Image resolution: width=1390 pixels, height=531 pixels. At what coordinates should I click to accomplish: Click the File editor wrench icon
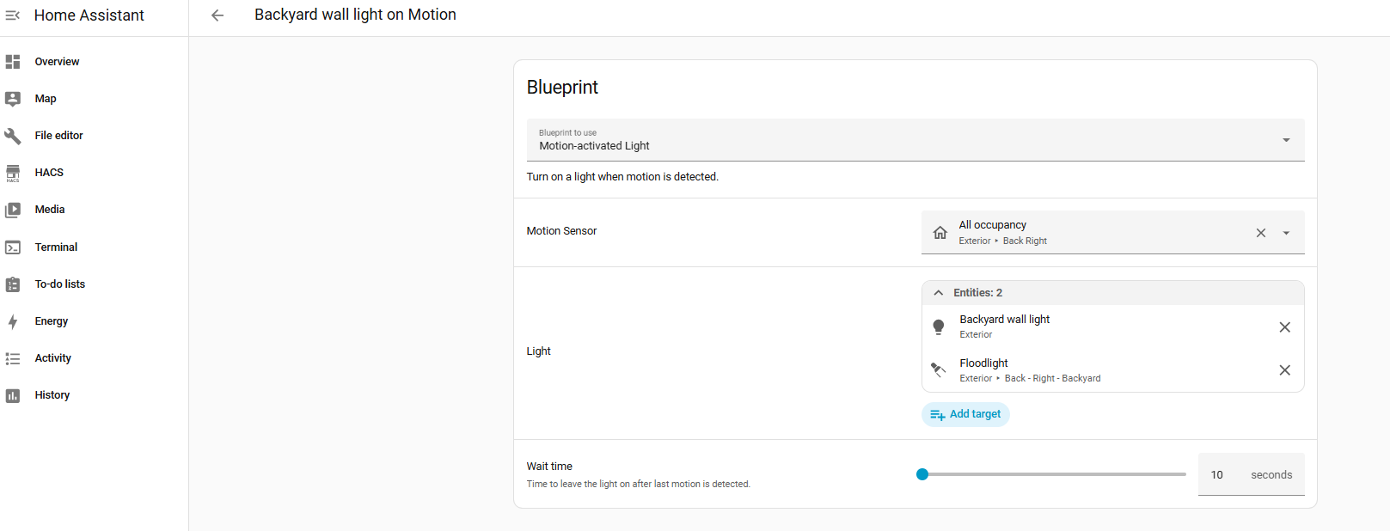click(x=13, y=136)
